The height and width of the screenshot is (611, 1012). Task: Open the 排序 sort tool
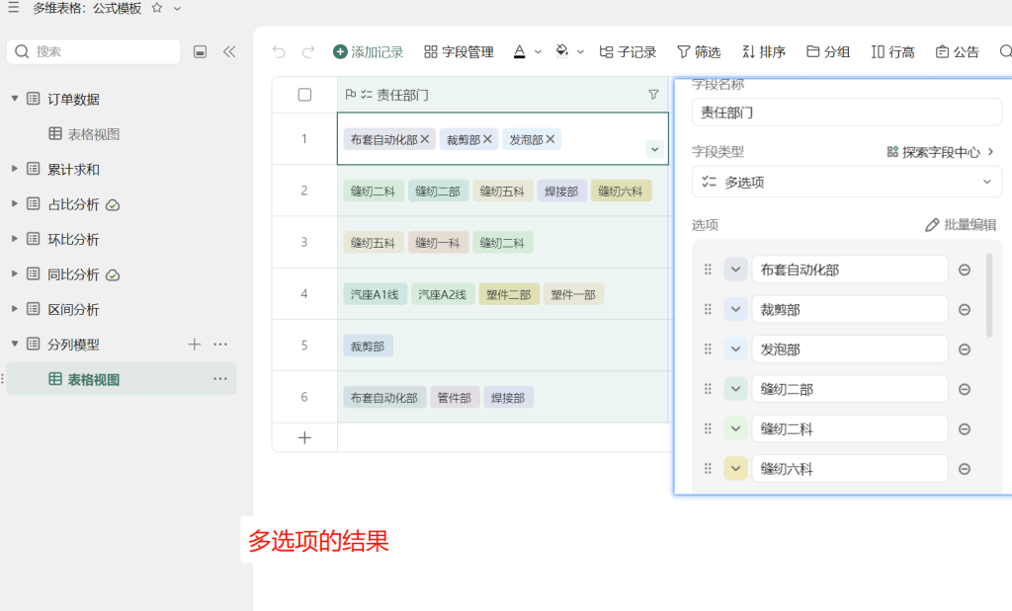click(764, 51)
